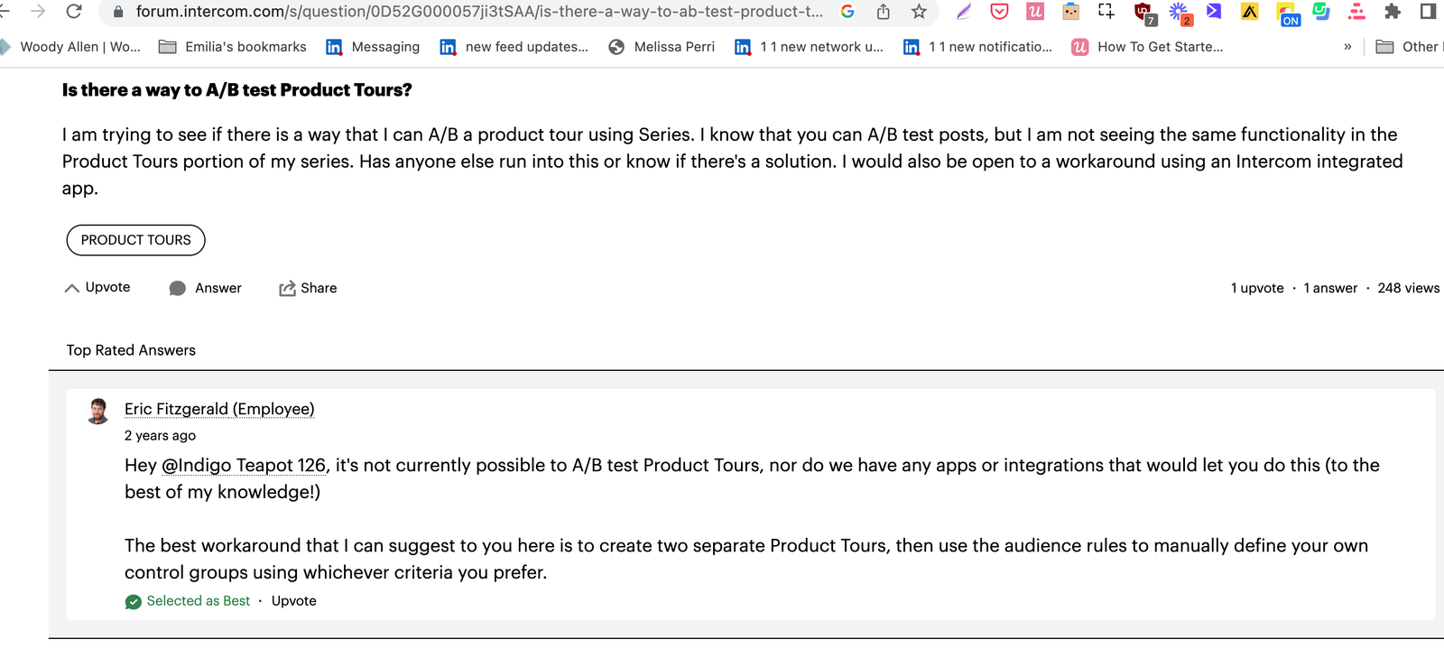Click the PRODUCT TOURS topic tag
This screenshot has height=649, width=1444.
coord(136,240)
